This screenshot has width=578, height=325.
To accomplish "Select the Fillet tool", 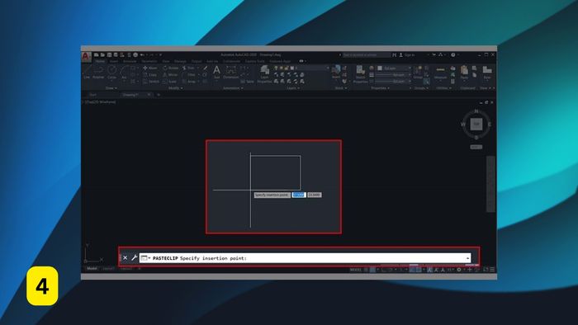I will click(x=189, y=75).
